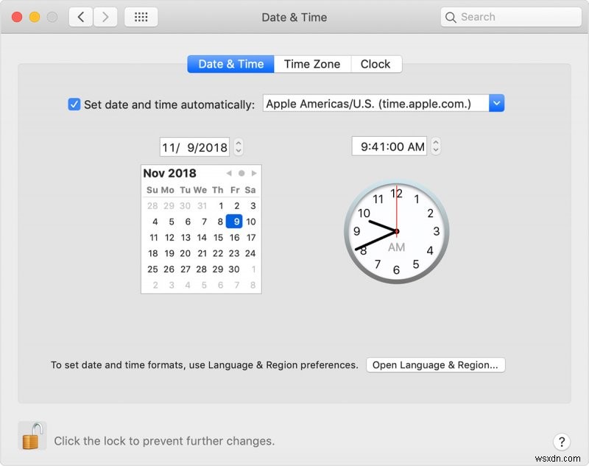Uncheck Set date and time automatically

pyautogui.click(x=74, y=104)
